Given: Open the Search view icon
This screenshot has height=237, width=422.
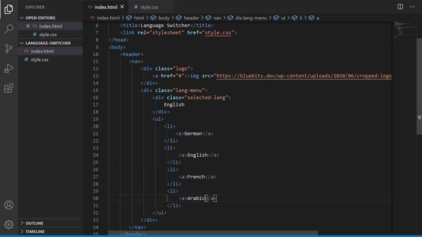Looking at the screenshot, I should (x=9, y=29).
